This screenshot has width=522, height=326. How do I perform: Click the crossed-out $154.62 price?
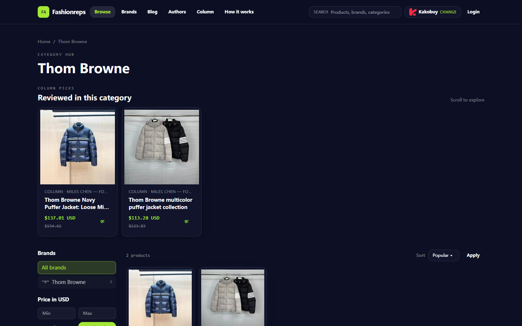point(53,226)
